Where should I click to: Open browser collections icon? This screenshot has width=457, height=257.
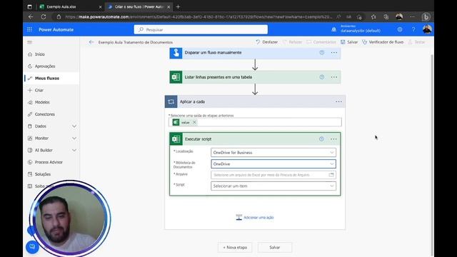(386, 17)
